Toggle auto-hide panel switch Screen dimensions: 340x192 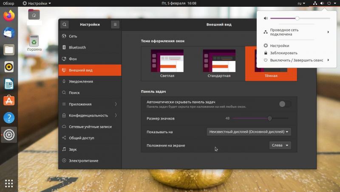[x=285, y=104]
